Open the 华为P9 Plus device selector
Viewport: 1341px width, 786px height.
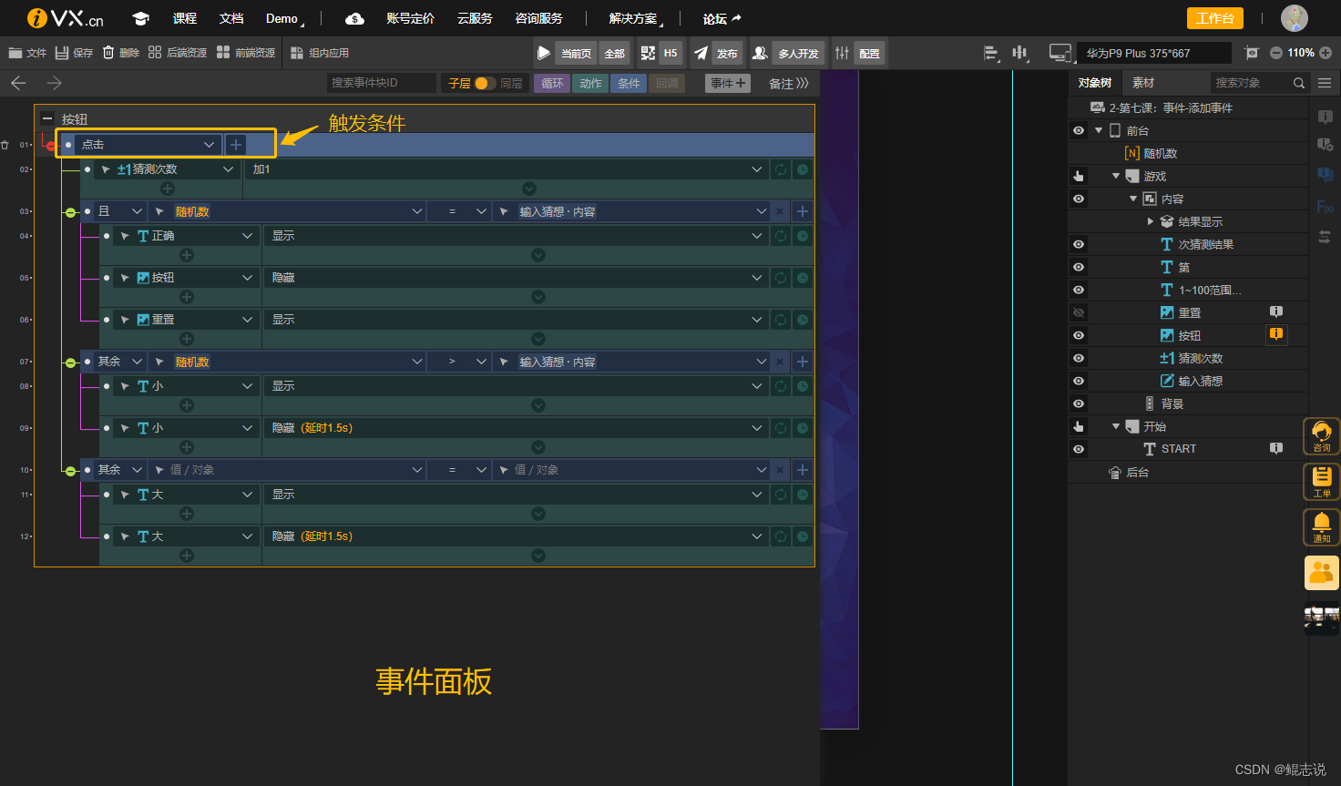[x=1154, y=52]
